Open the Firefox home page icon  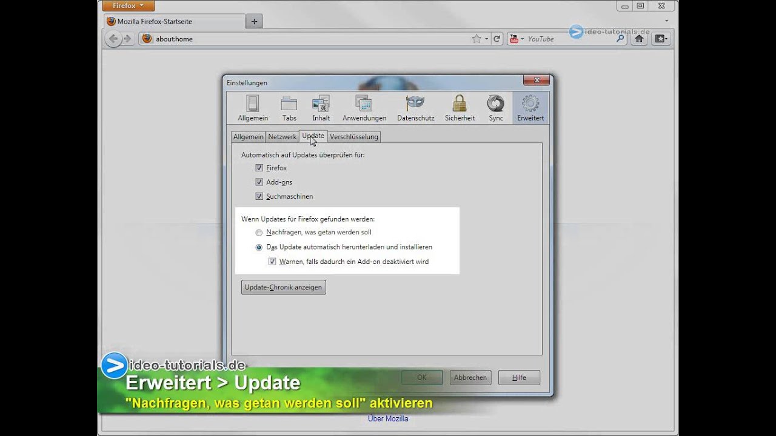pyautogui.click(x=639, y=39)
